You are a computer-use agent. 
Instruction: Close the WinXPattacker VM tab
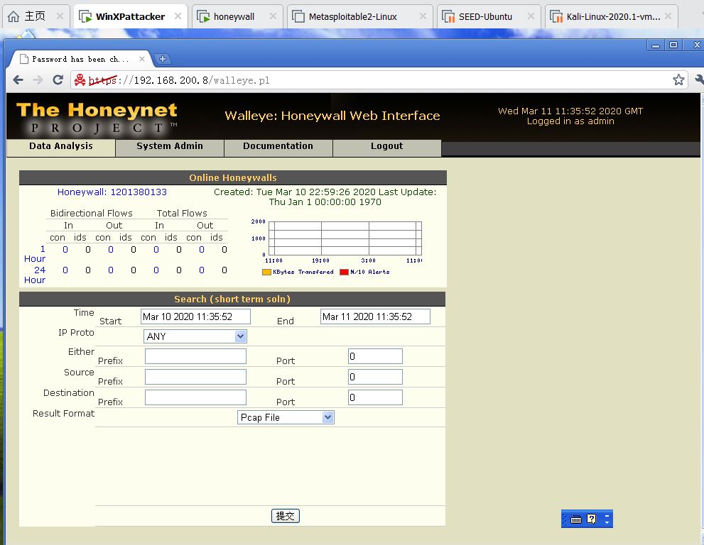click(x=178, y=16)
